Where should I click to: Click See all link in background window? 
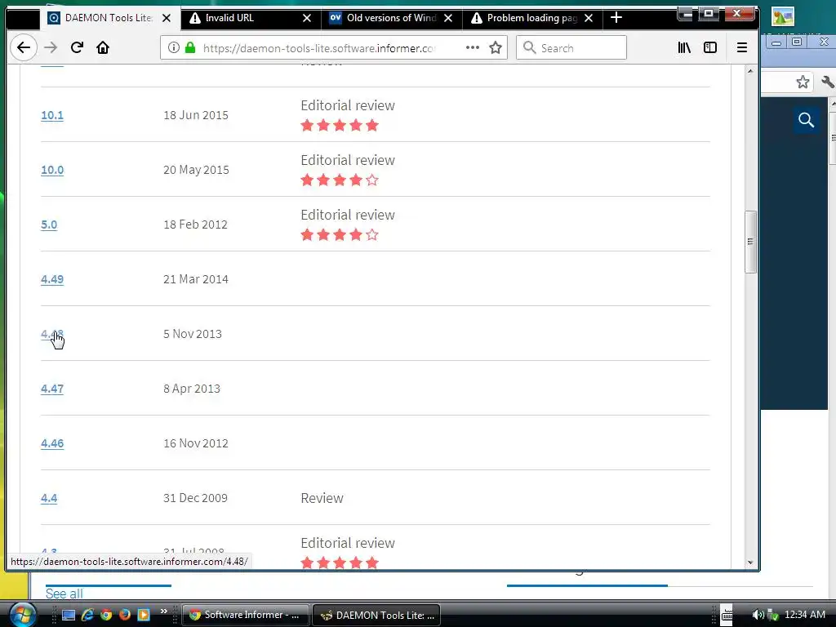pyautogui.click(x=64, y=594)
